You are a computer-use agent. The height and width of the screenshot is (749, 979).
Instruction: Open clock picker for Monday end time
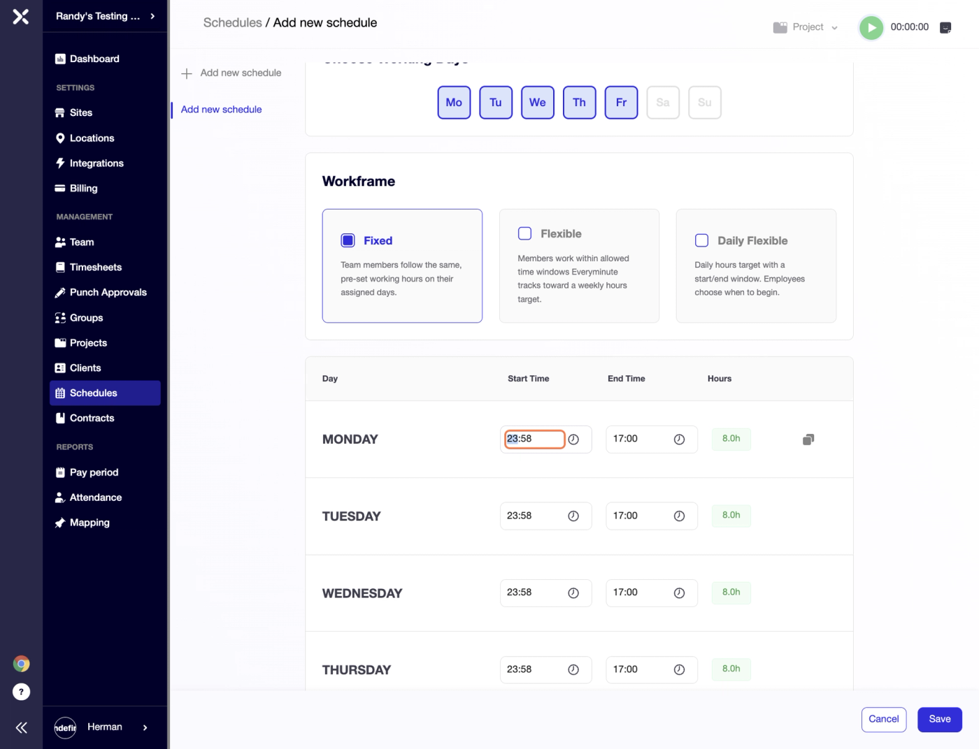tap(679, 439)
